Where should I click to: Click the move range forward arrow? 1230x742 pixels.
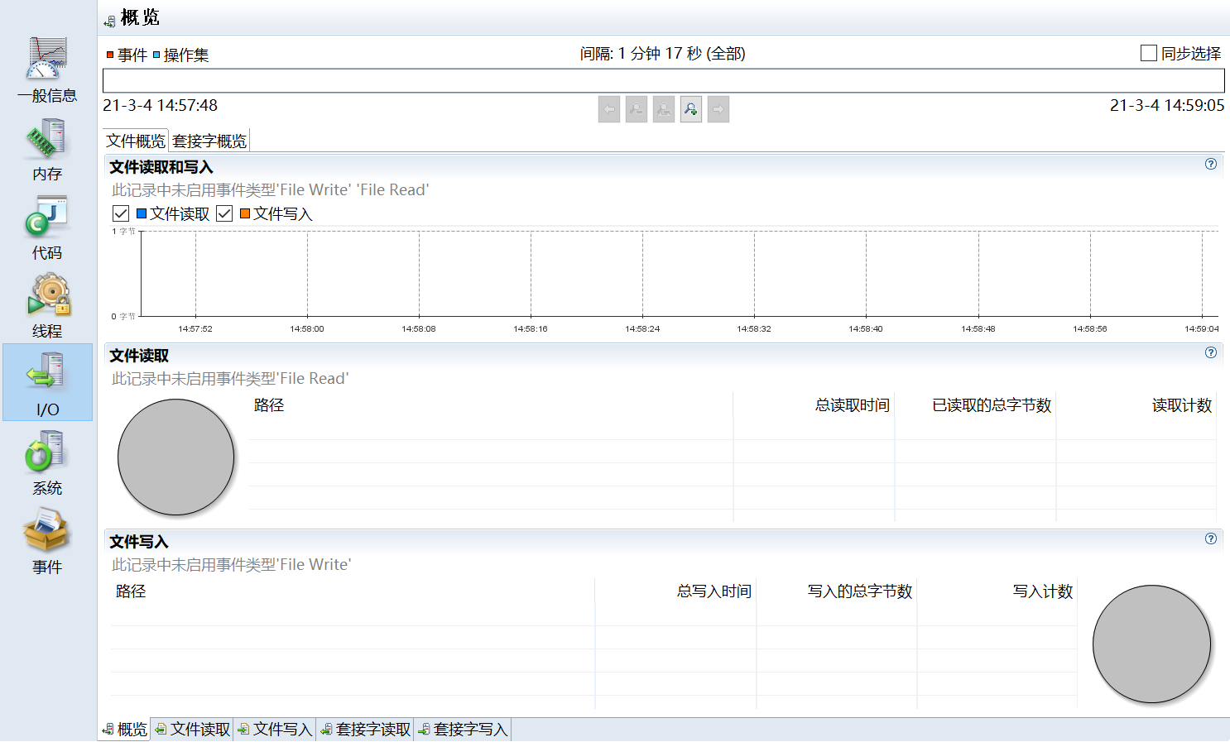[718, 109]
